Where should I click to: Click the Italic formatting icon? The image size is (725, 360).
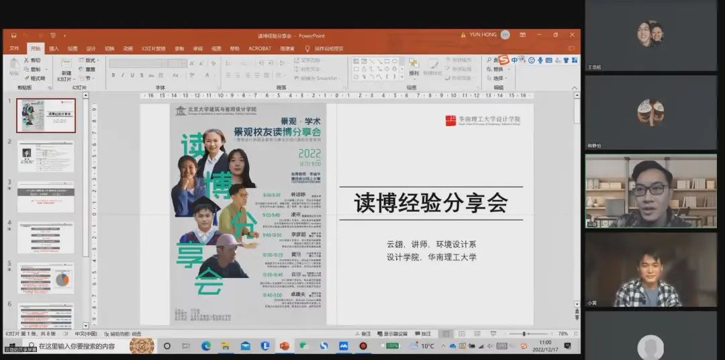pyautogui.click(x=123, y=75)
